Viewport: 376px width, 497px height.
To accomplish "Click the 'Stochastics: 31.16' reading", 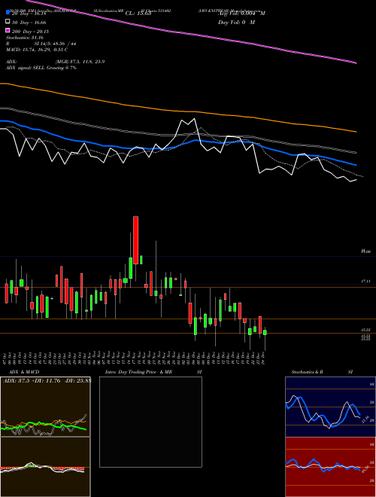I will (x=24, y=38).
